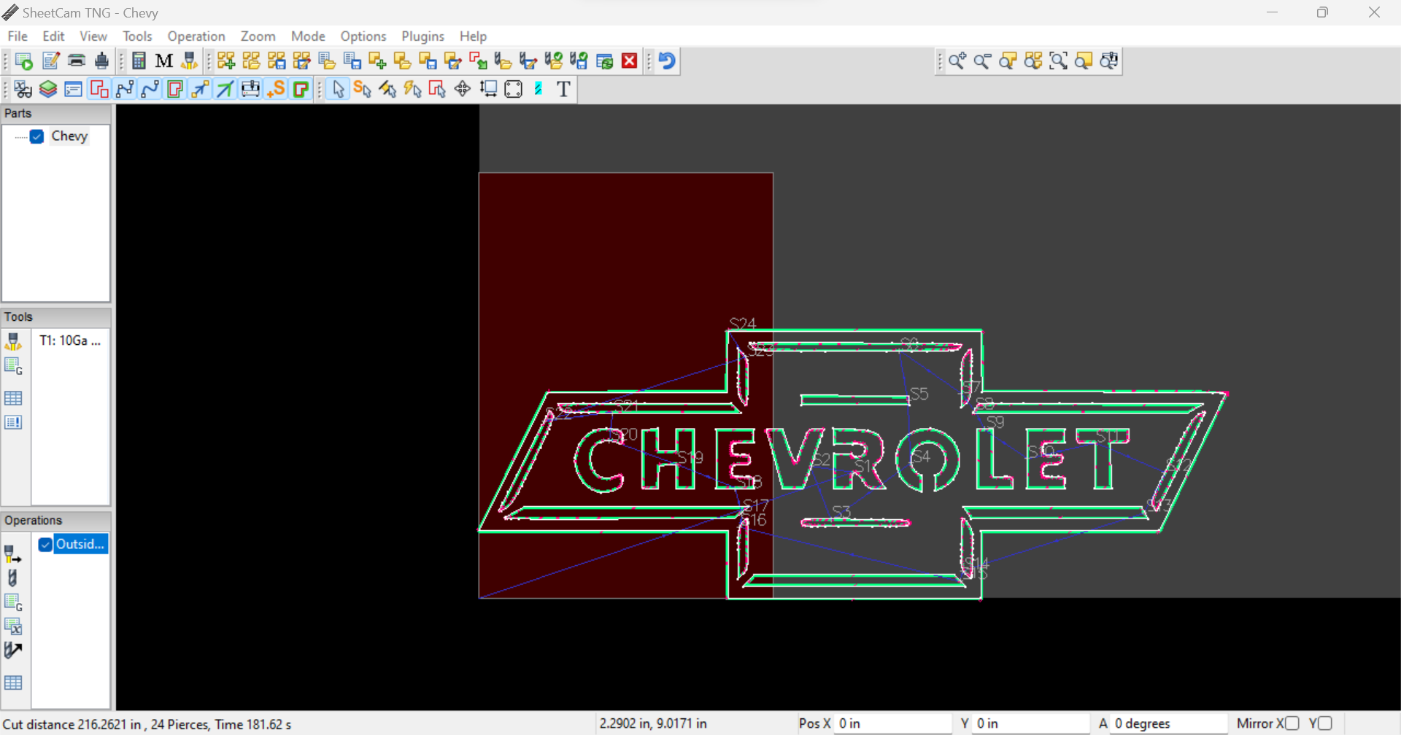Disable the Outside offset operation checkbox
Viewport: 1401px width, 735px height.
click(45, 545)
